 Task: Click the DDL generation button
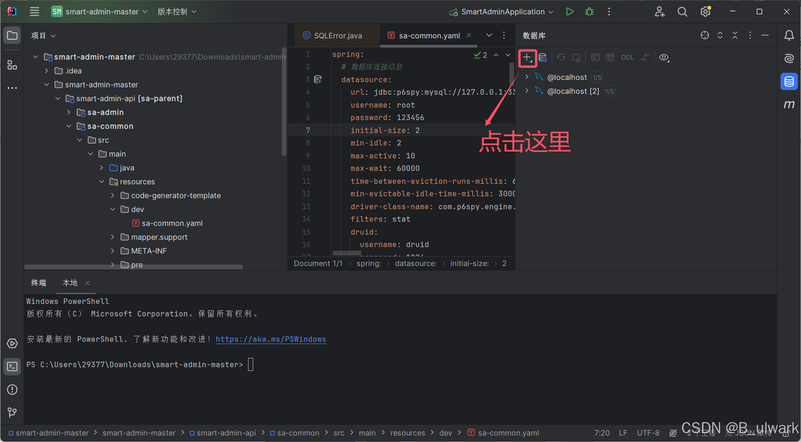click(627, 57)
